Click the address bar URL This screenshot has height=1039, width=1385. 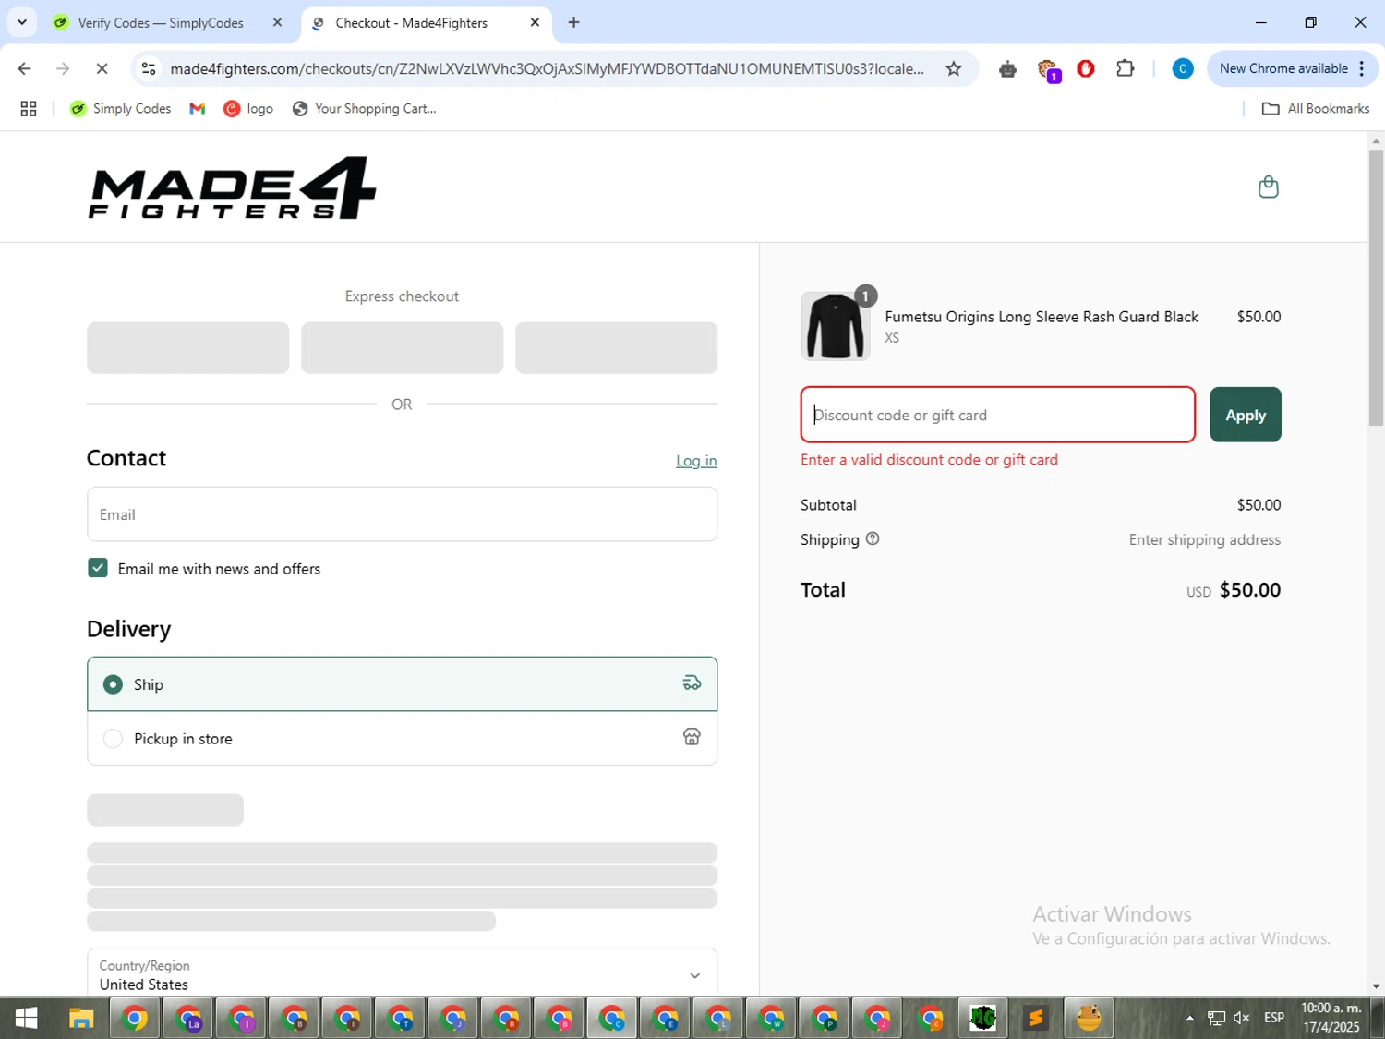[x=548, y=68]
